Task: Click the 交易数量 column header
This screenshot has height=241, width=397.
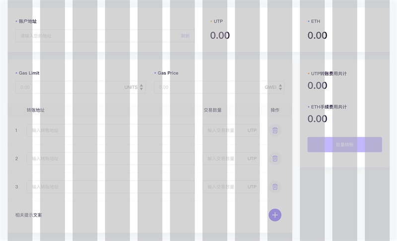Action: tap(213, 110)
